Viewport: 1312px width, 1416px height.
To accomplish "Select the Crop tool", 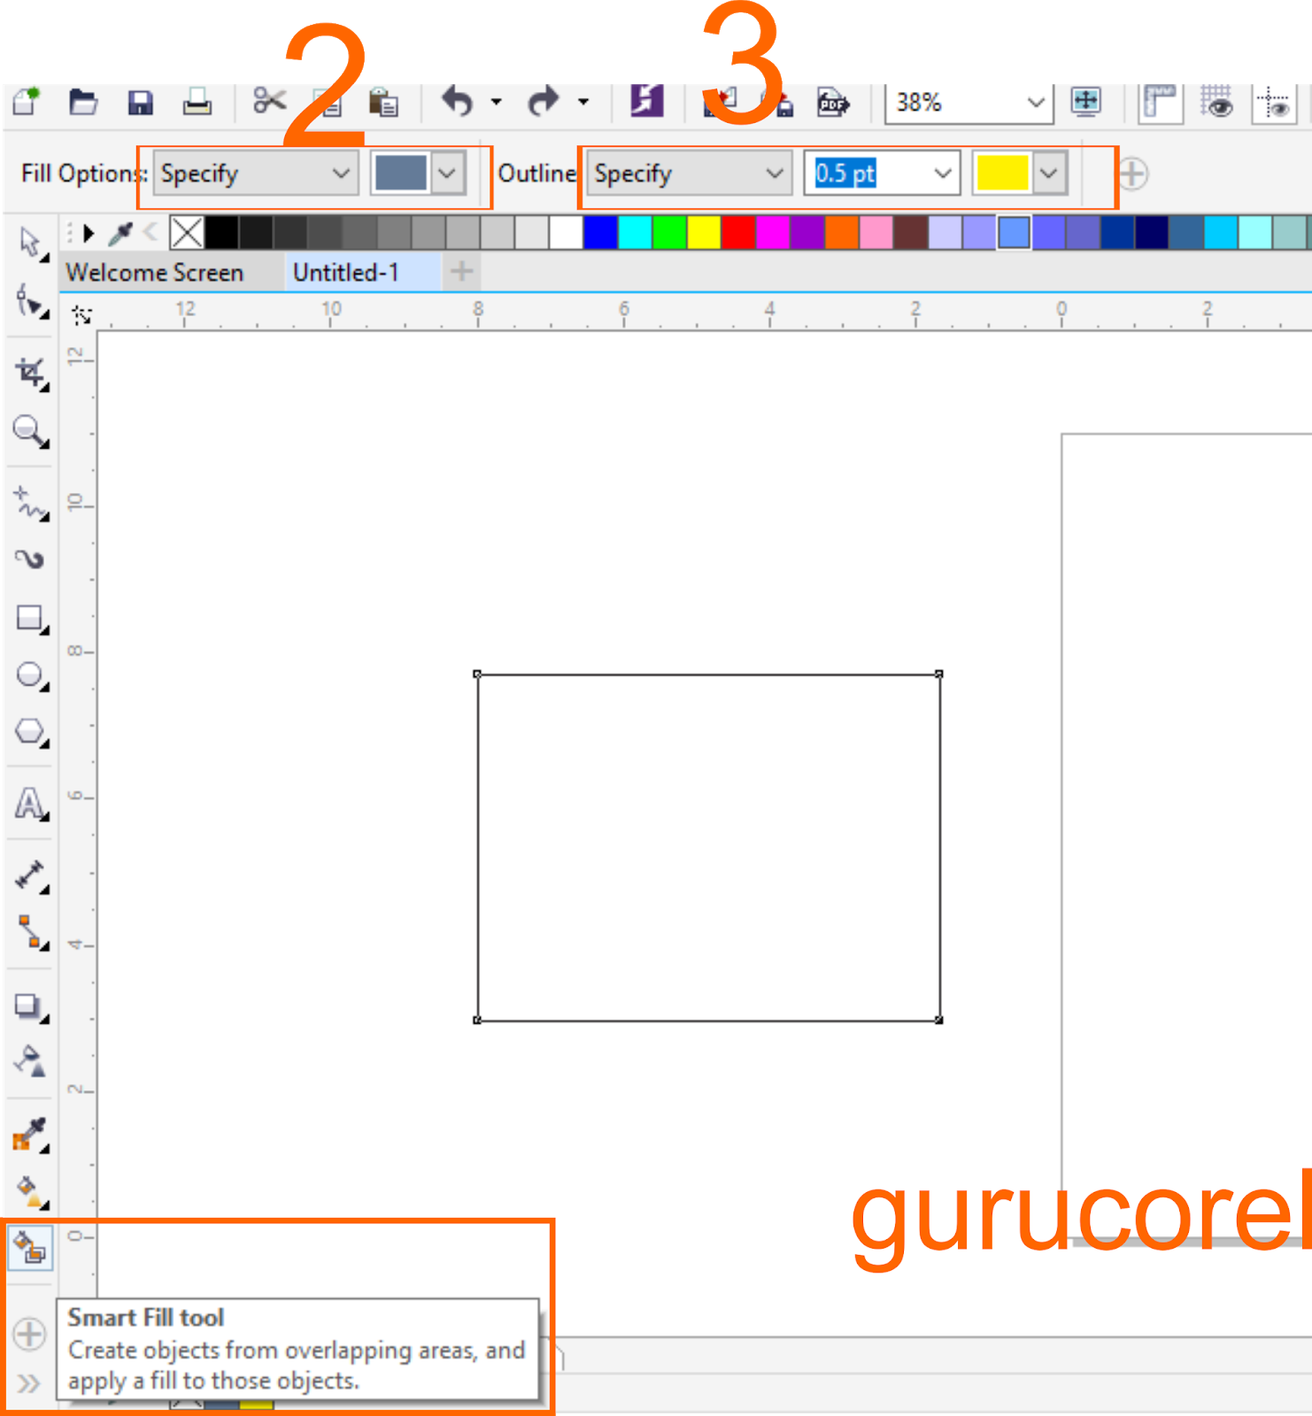I will pos(31,373).
